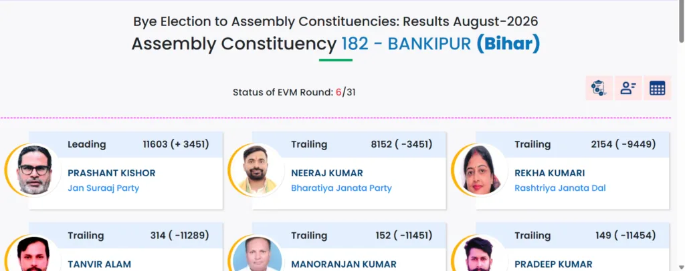Click the Trailing 8152 vote header
Image resolution: width=685 pixels, height=271 pixels.
click(349, 144)
